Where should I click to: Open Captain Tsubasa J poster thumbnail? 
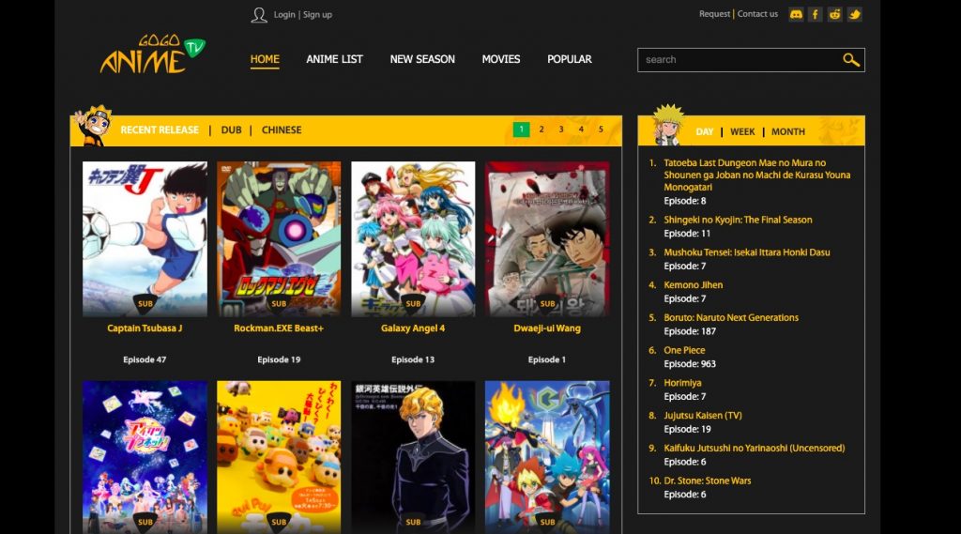click(x=145, y=239)
